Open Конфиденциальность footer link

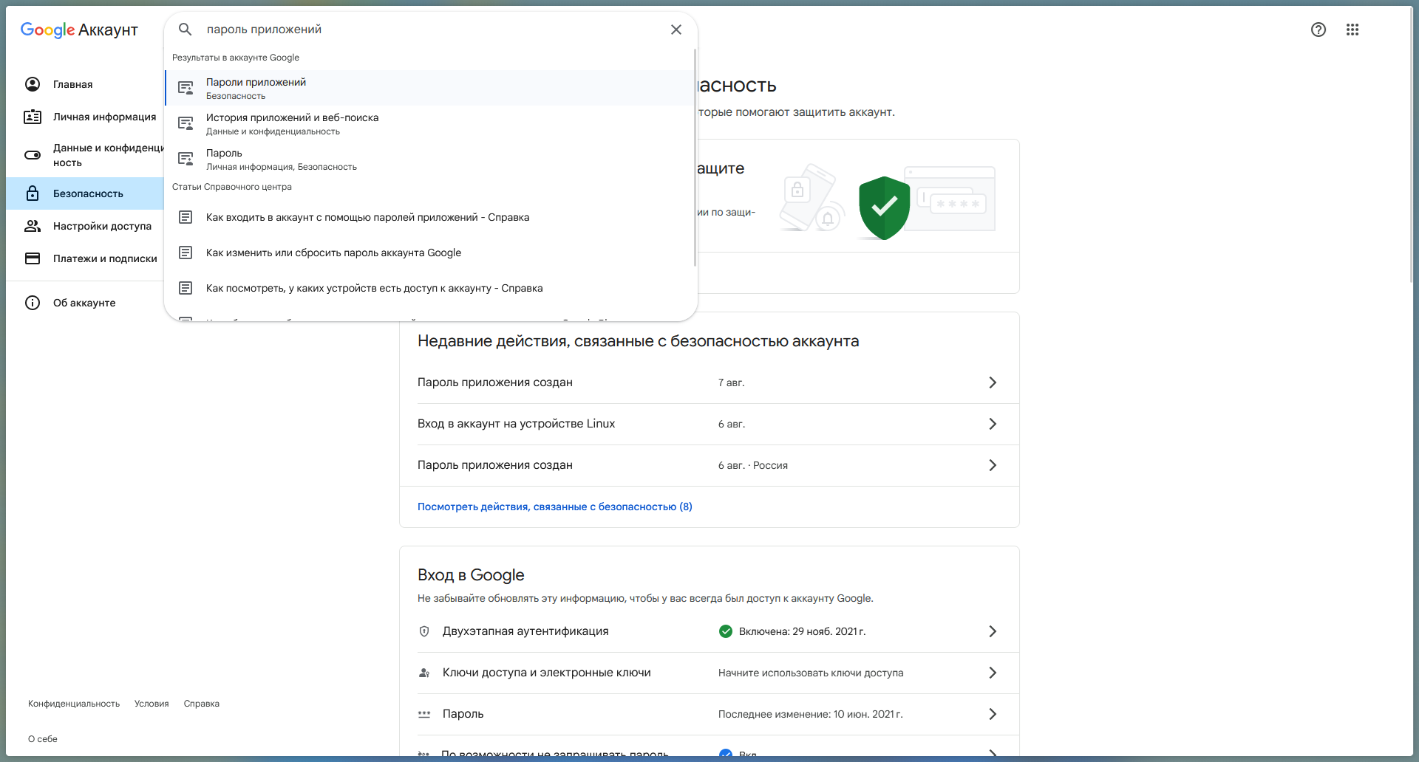point(74,704)
